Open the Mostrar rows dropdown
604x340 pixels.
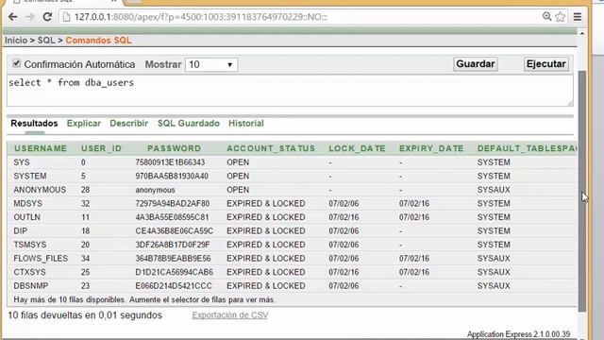[211, 65]
